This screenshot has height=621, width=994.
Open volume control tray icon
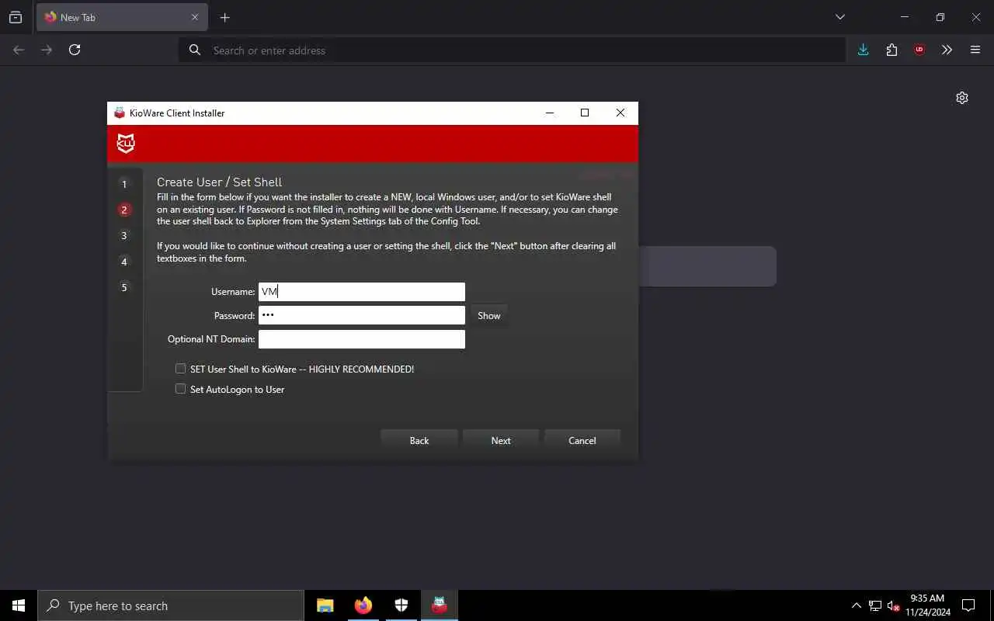894,605
